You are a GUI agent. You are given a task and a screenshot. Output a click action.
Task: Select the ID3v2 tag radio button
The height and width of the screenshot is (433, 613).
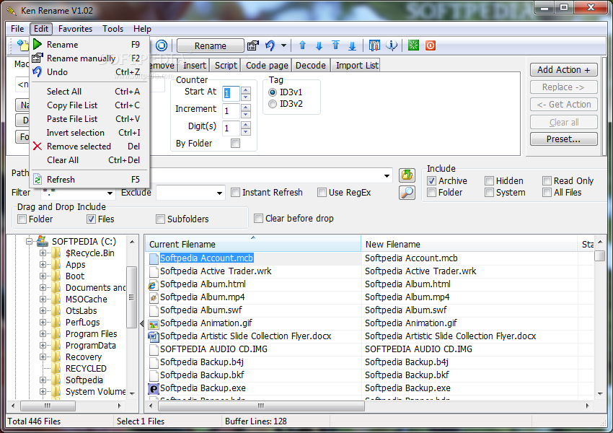pyautogui.click(x=273, y=104)
